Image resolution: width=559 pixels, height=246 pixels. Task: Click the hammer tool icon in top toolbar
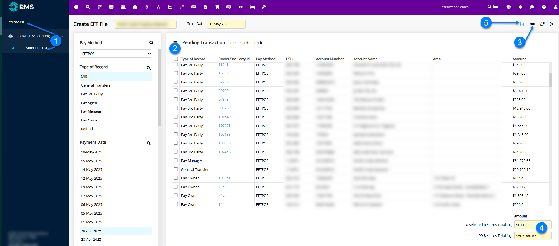(264, 7)
